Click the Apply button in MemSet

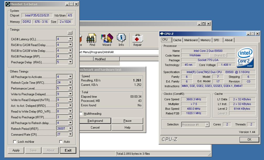tap(16, 150)
